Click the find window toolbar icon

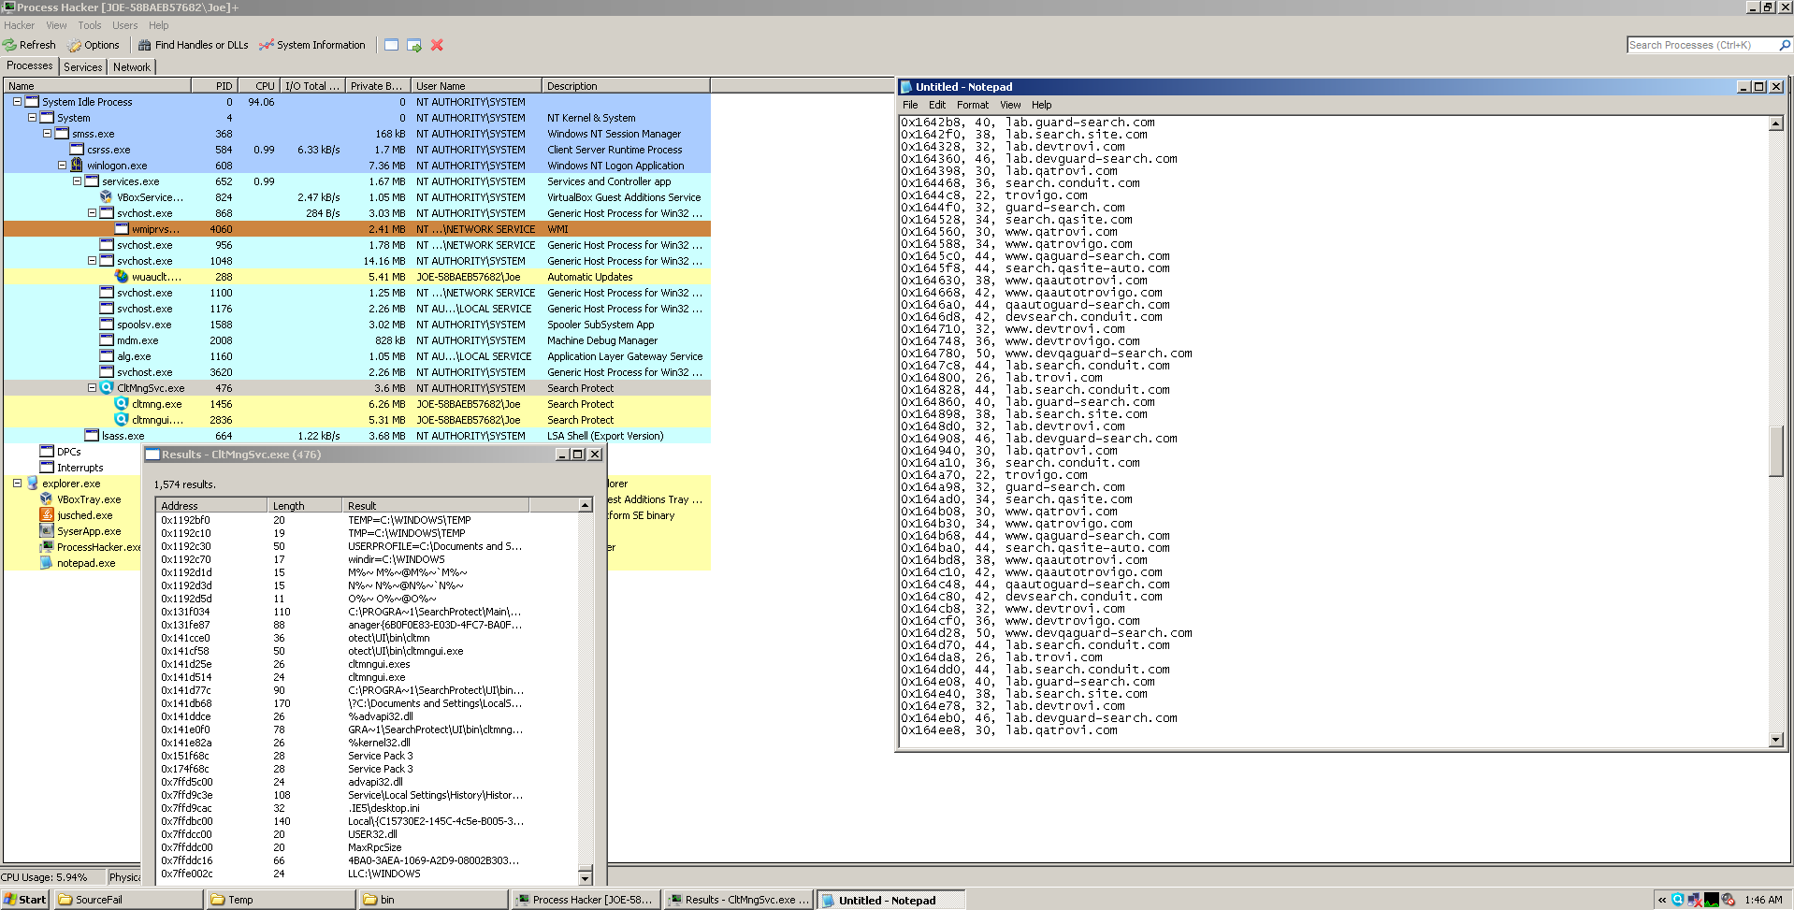[x=391, y=45]
